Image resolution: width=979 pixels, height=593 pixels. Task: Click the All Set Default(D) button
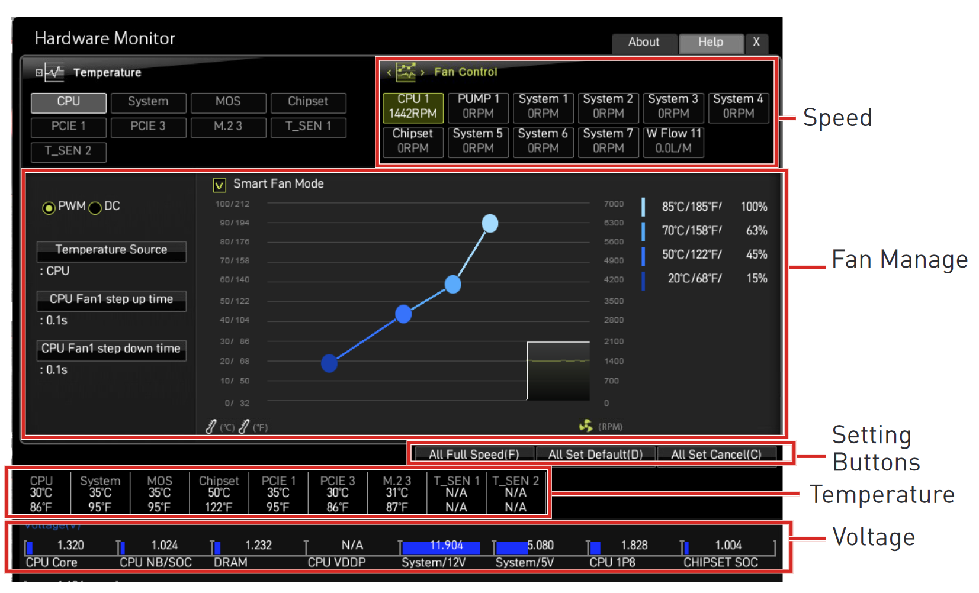tap(595, 455)
